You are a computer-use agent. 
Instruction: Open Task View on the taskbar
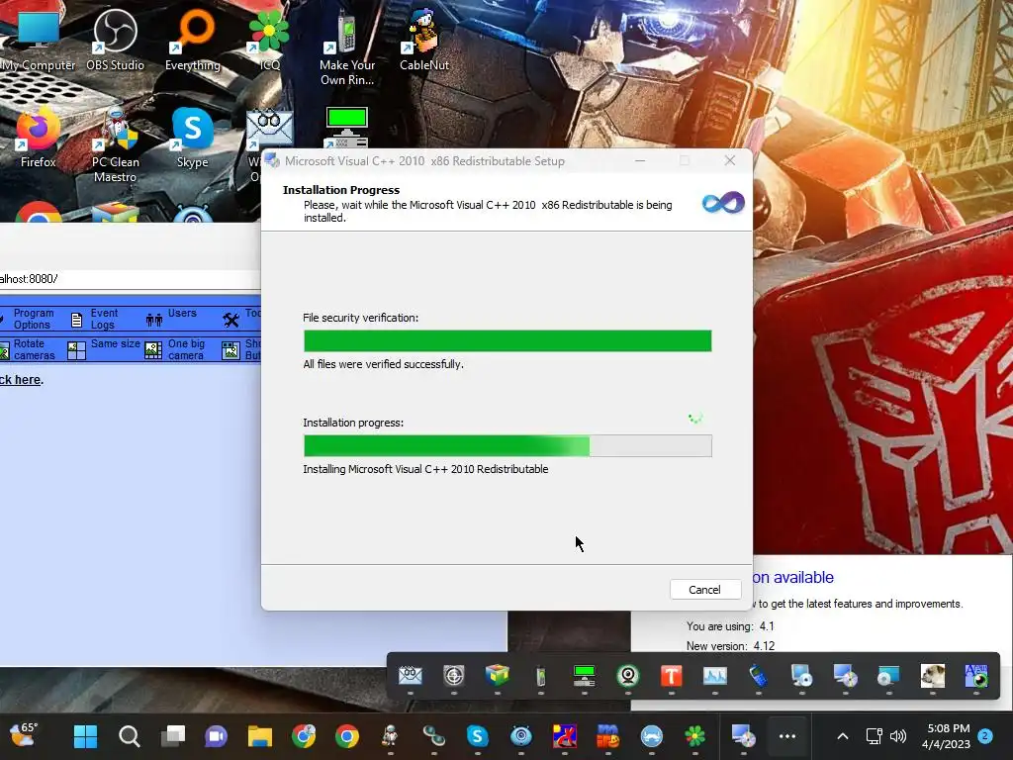coord(172,736)
